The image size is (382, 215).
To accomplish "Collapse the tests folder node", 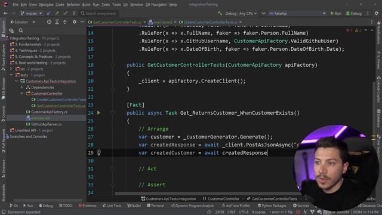I will (11, 75).
